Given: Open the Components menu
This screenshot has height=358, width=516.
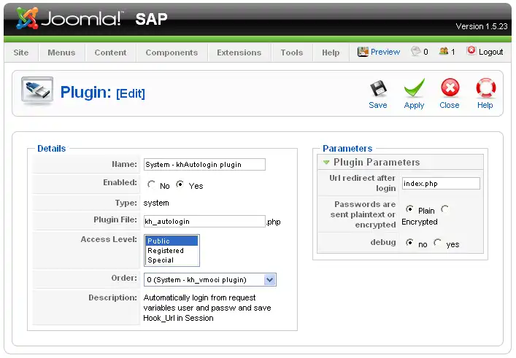Looking at the screenshot, I should [x=172, y=52].
